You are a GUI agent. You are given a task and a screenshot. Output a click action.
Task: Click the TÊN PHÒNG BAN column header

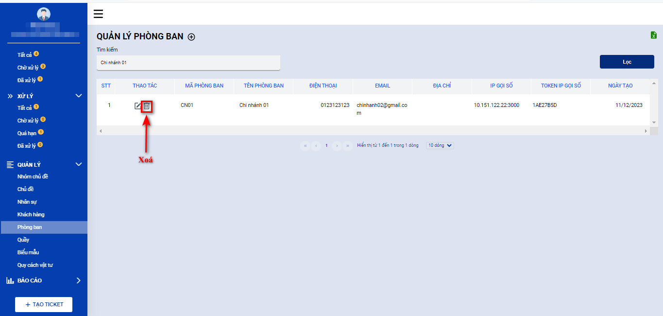click(x=264, y=86)
